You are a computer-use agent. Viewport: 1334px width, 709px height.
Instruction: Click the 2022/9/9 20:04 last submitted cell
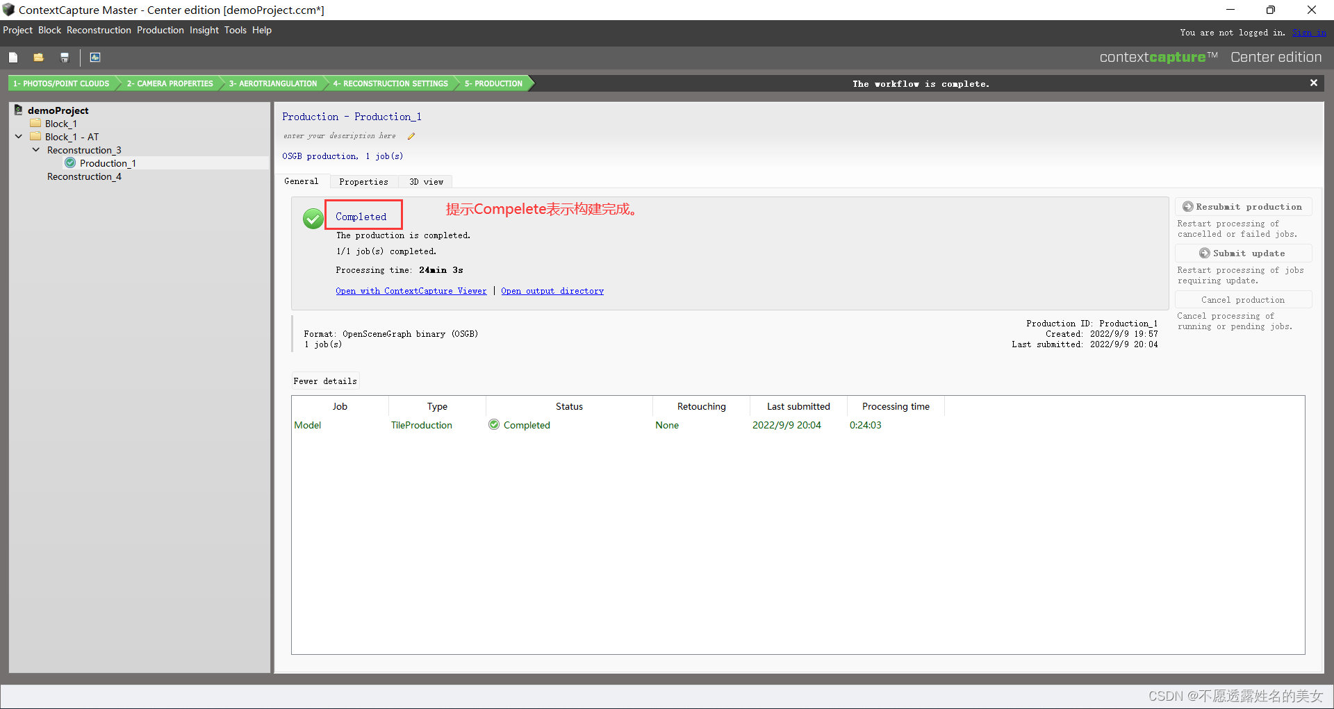click(787, 425)
